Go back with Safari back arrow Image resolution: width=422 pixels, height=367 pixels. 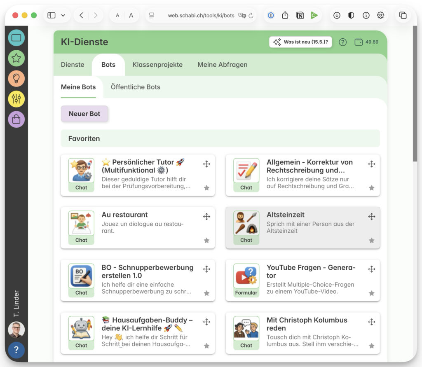click(81, 15)
